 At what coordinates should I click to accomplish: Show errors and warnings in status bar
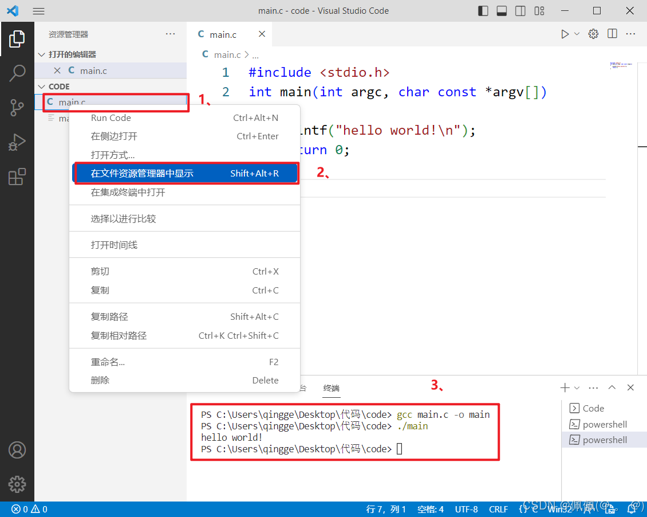coord(29,509)
